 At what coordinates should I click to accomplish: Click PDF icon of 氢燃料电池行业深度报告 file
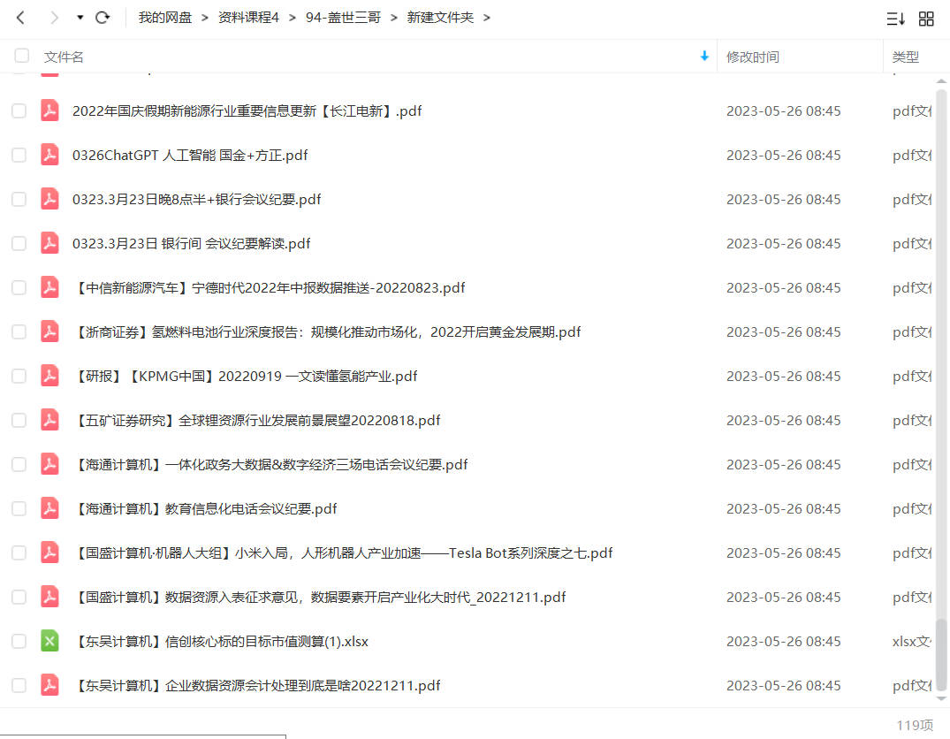click(49, 331)
